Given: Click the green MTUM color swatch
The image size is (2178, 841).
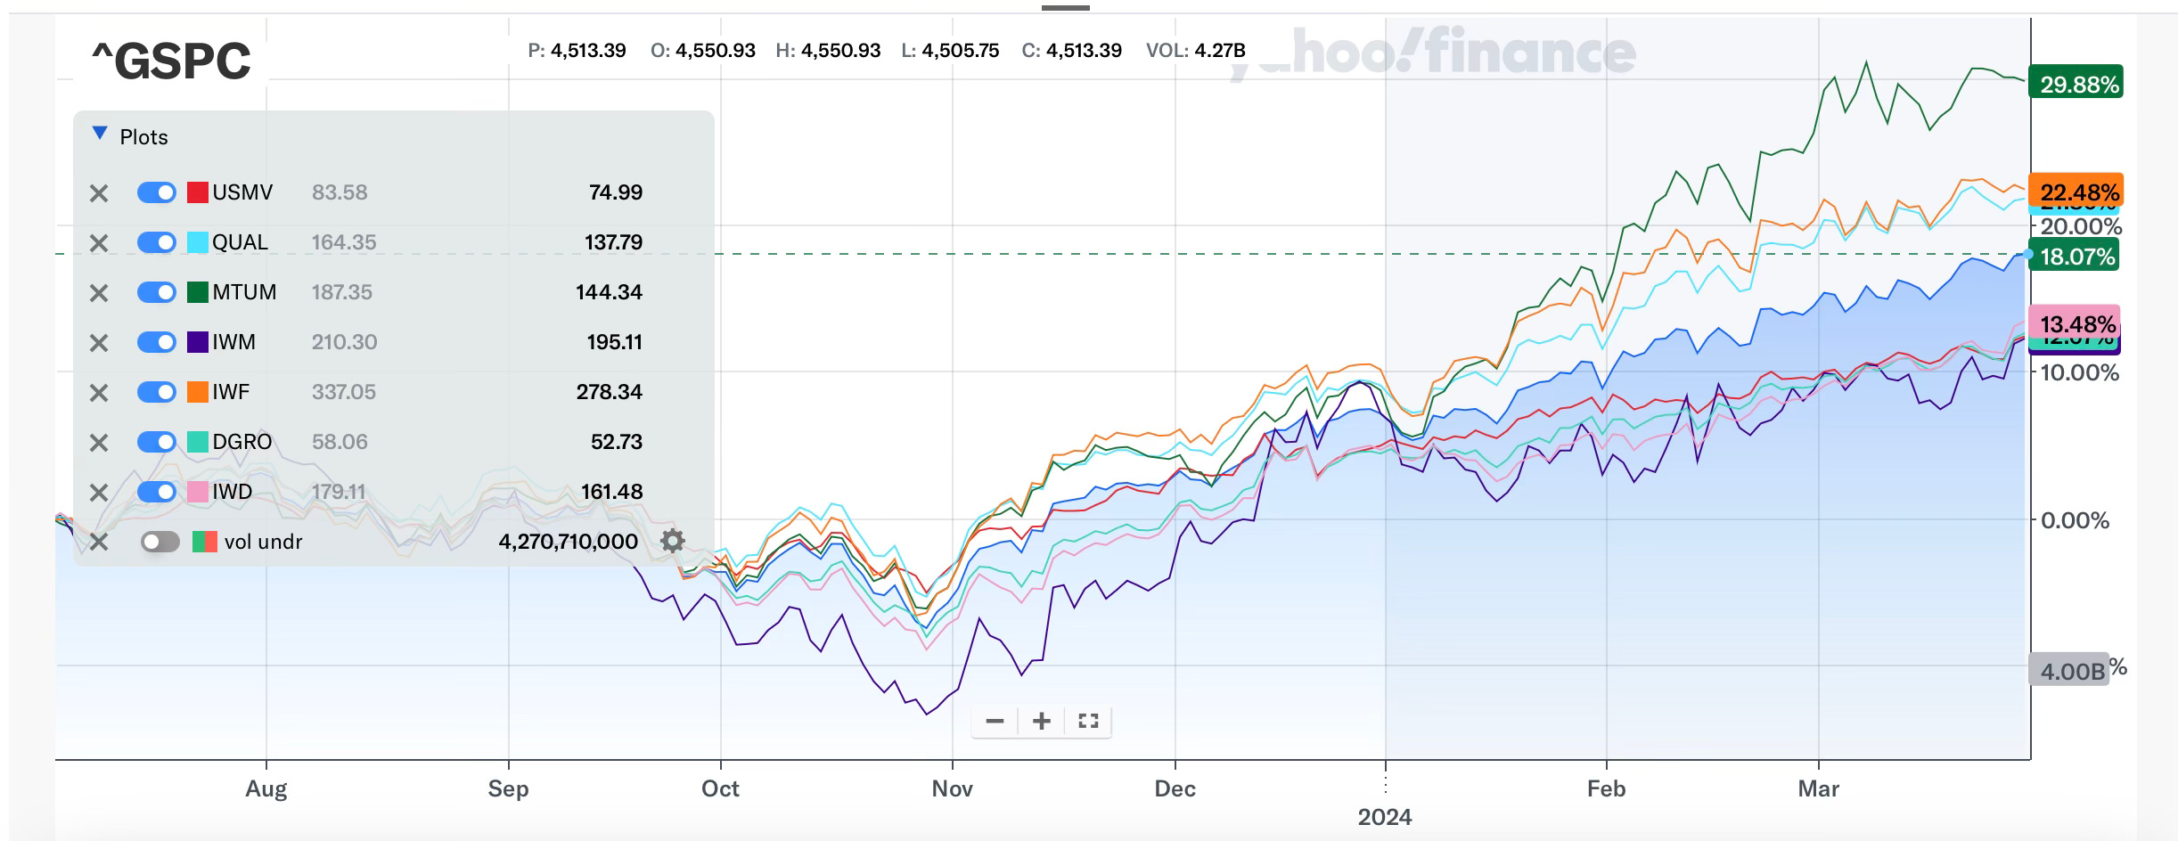Looking at the screenshot, I should click(198, 292).
